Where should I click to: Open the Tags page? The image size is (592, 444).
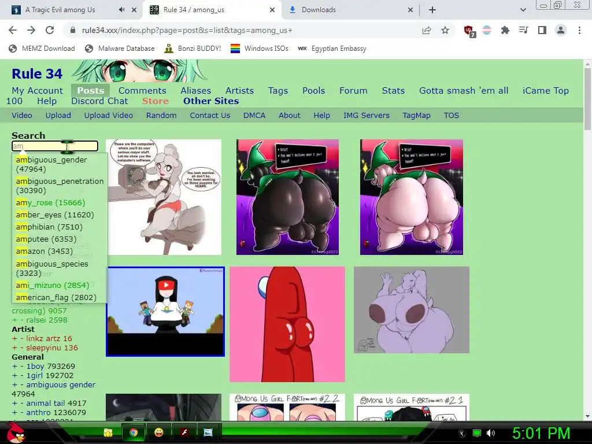coord(278,91)
